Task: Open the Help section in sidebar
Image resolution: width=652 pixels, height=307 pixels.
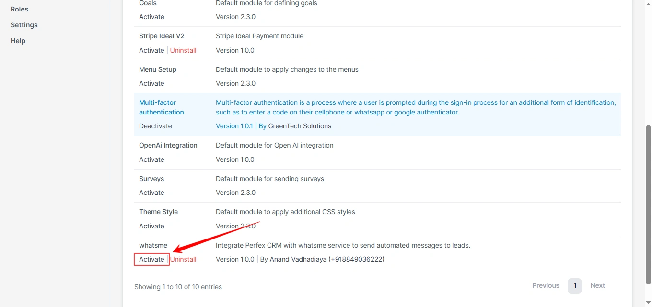Action: pos(18,41)
